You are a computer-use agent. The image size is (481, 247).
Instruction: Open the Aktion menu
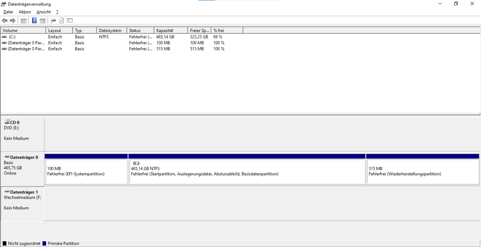[25, 12]
